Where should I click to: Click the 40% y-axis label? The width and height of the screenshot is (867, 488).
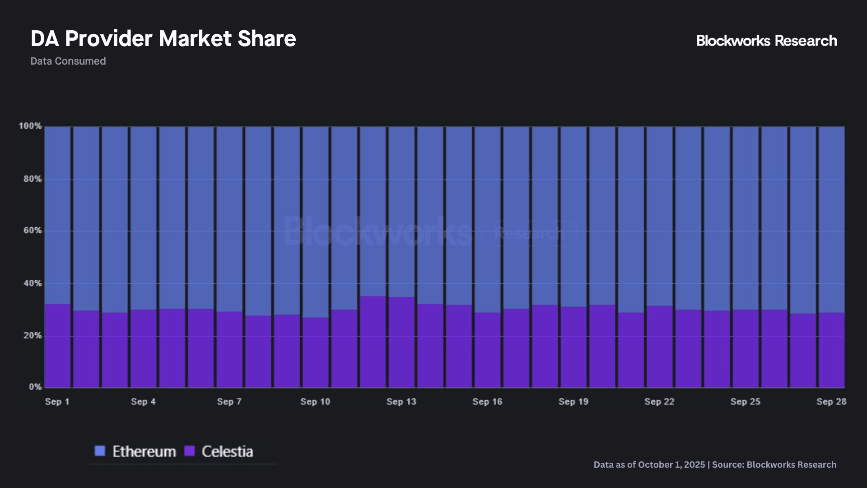click(x=33, y=283)
